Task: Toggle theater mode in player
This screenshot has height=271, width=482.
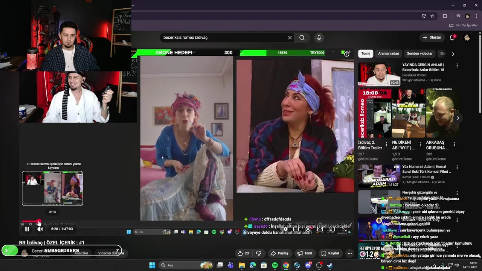Action: 320,229
